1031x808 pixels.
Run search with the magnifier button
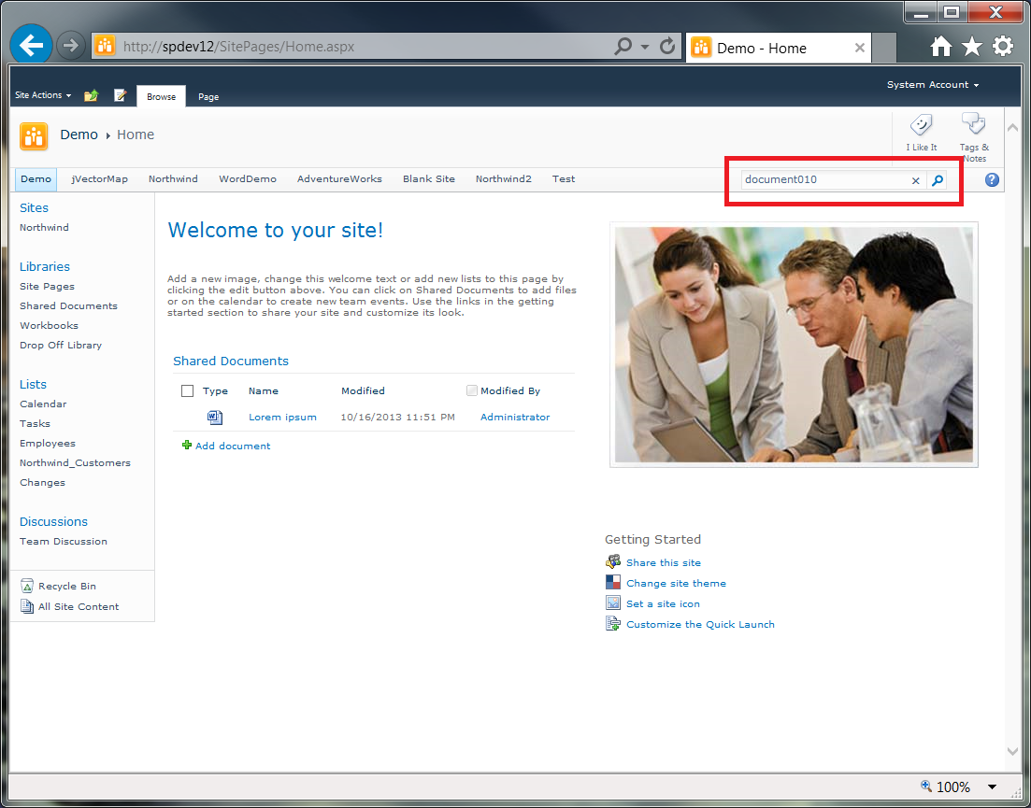[x=937, y=180]
